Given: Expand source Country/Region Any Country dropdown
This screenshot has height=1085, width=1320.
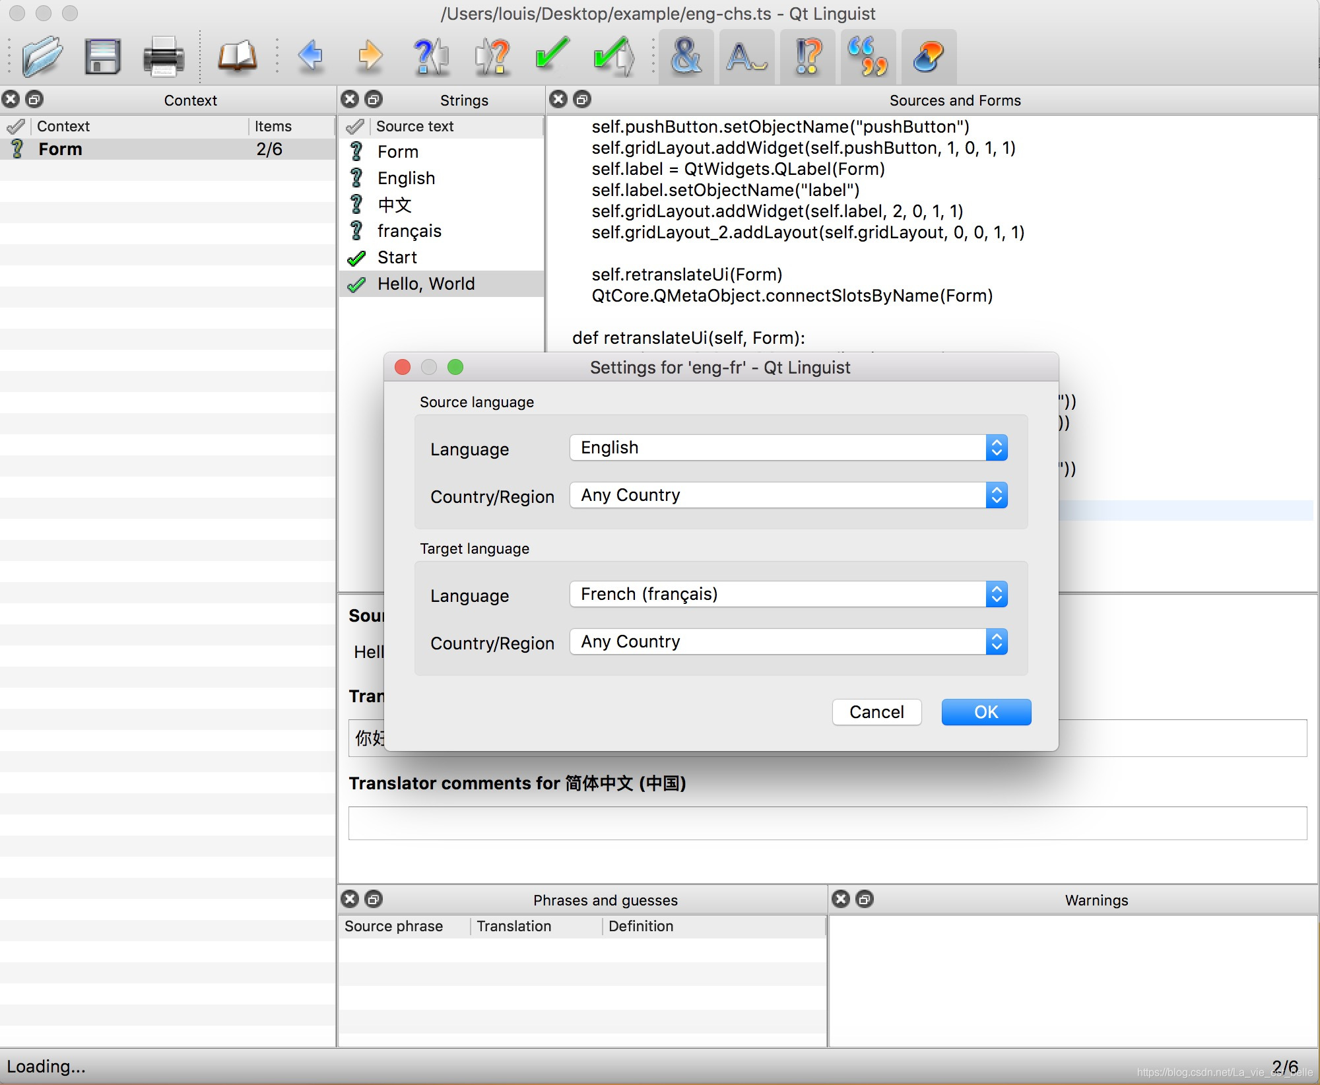Looking at the screenshot, I should coord(788,495).
